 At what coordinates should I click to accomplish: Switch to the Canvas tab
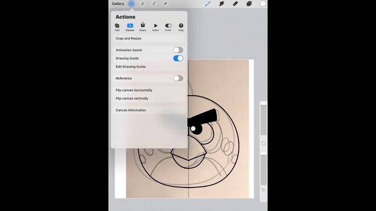pyautogui.click(x=130, y=27)
